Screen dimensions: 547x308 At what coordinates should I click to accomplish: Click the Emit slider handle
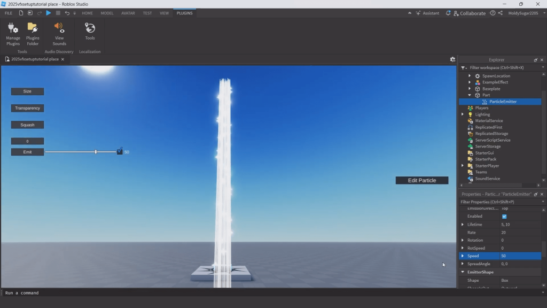point(96,152)
